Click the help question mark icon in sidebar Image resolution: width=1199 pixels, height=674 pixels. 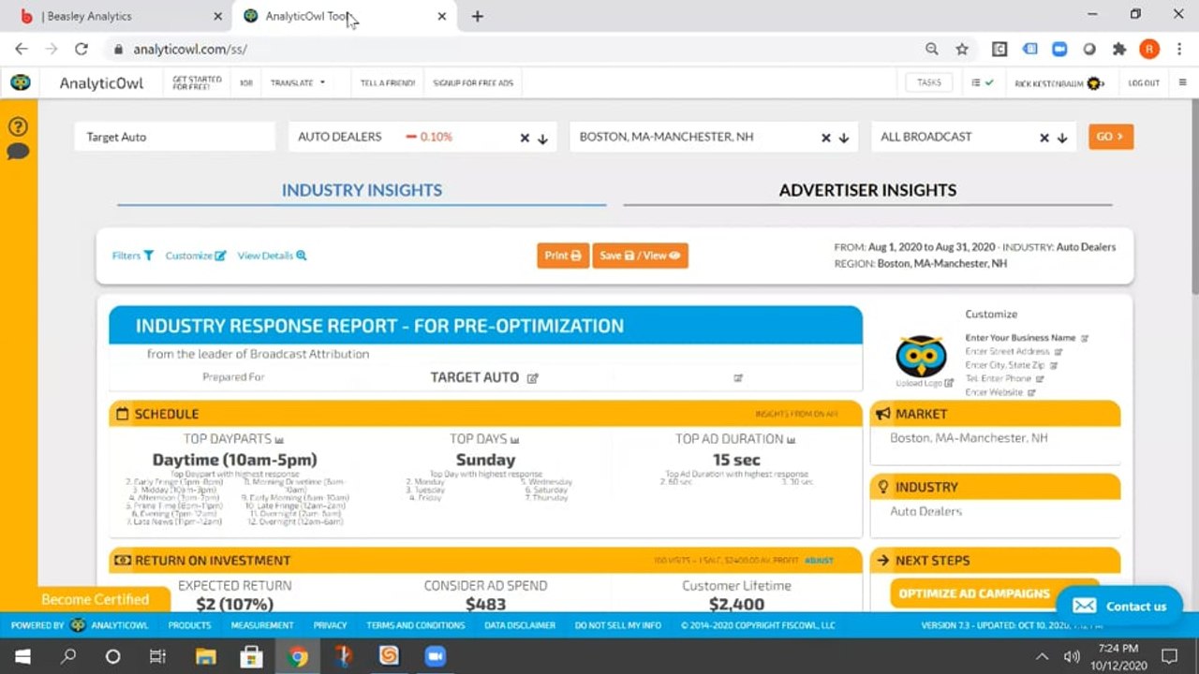(x=18, y=127)
